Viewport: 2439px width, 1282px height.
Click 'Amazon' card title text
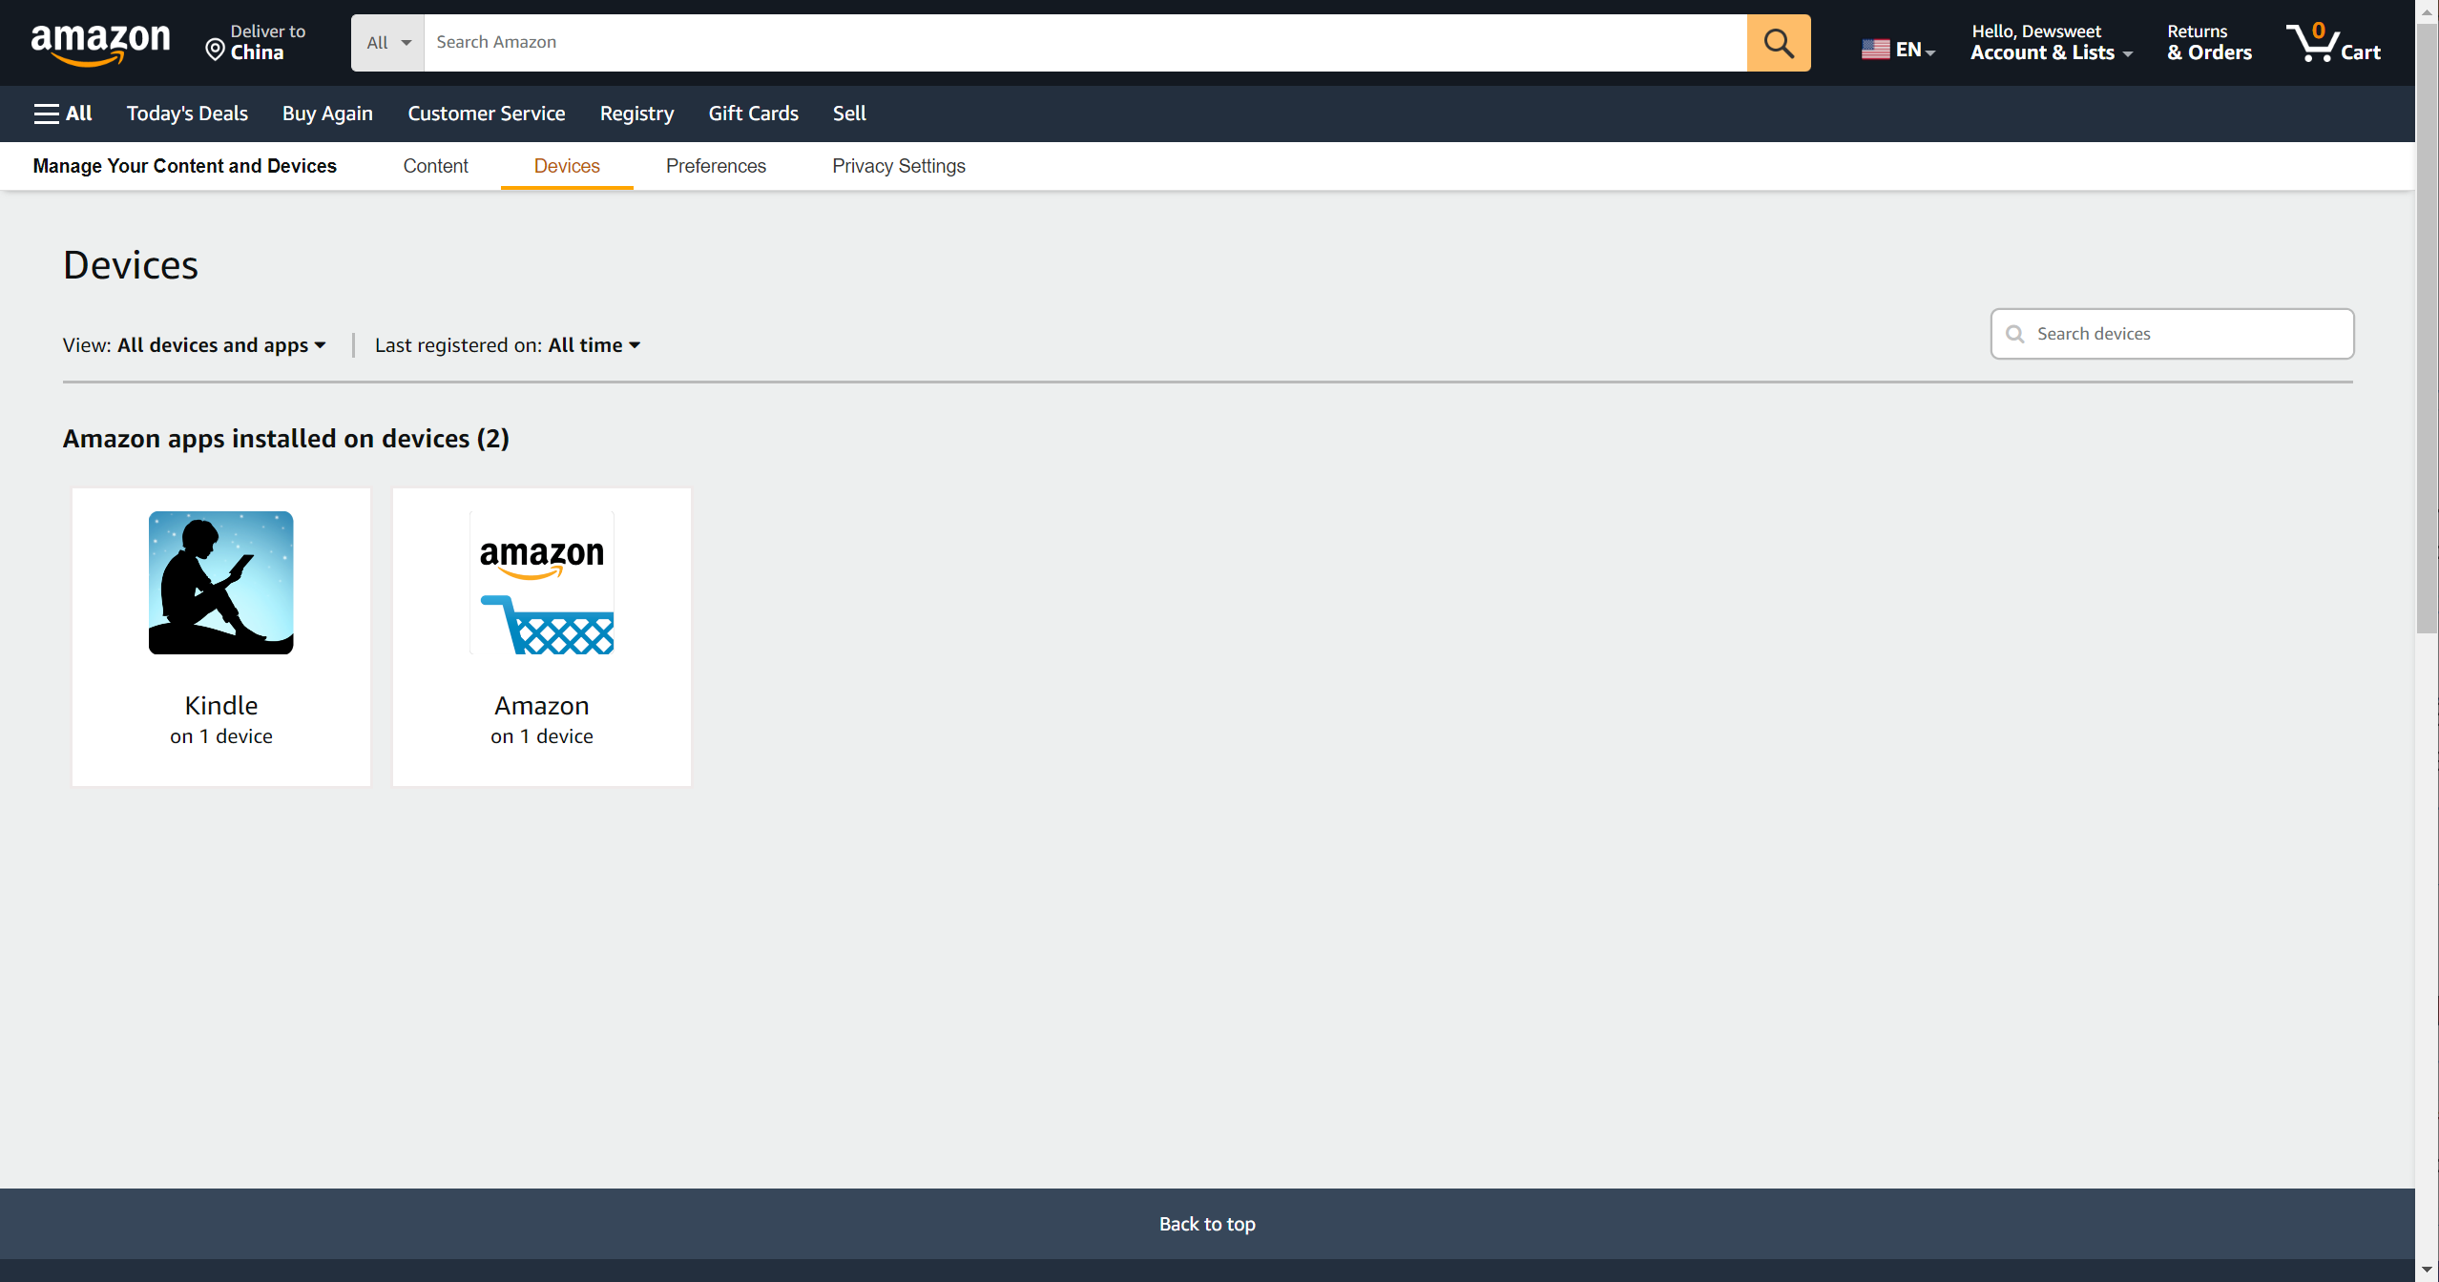click(x=541, y=706)
